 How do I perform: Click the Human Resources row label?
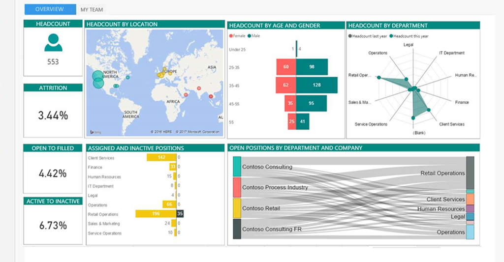104,177
